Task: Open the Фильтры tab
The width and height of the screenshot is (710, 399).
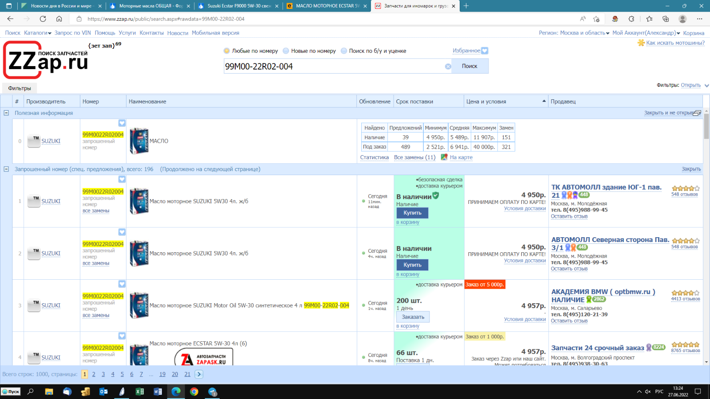Action: coord(20,88)
